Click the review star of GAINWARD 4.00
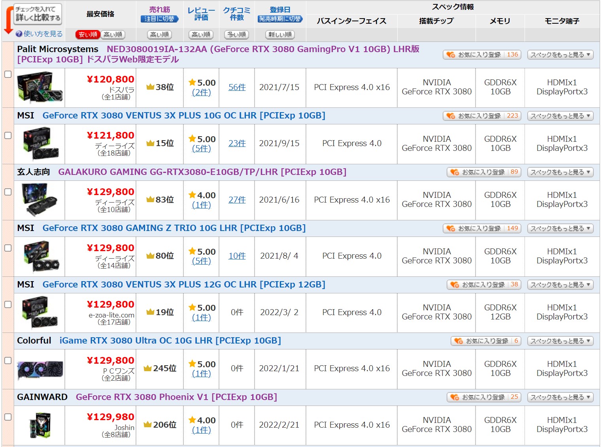 tap(193, 420)
